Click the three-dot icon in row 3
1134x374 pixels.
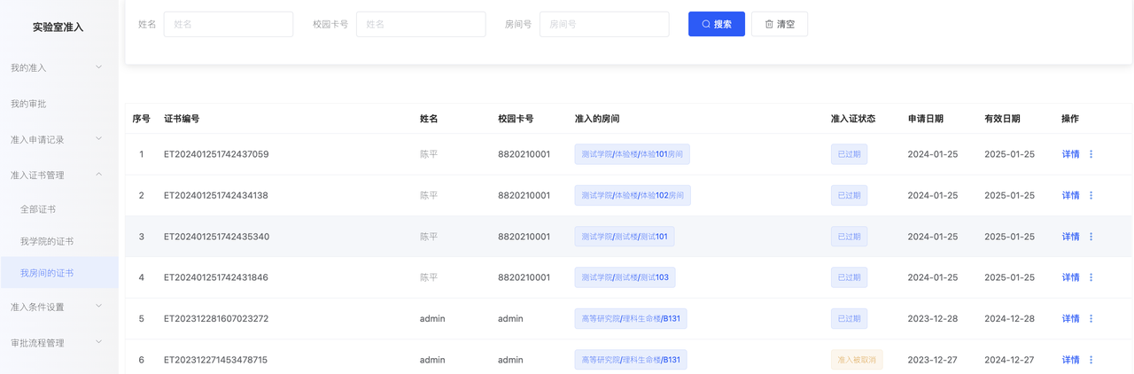tap(1091, 237)
